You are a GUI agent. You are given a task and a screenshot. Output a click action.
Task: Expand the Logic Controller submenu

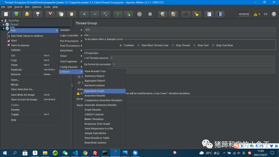pyautogui.click(x=71, y=35)
